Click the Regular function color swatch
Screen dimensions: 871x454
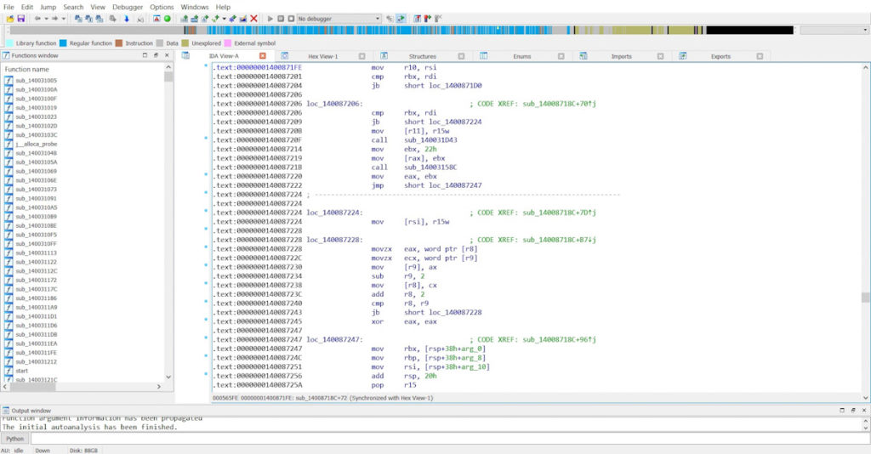tap(63, 43)
